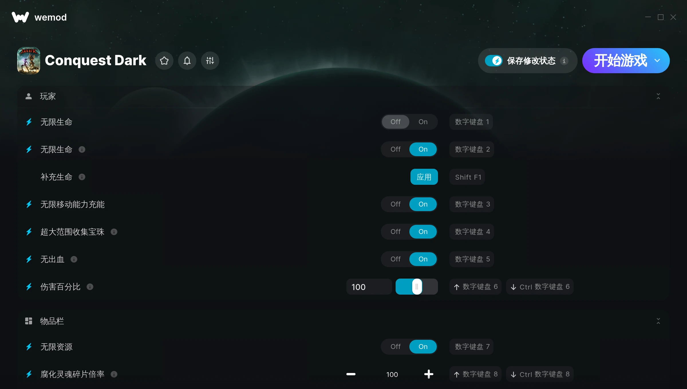Open the 开始游戏 dropdown arrow

coord(658,61)
